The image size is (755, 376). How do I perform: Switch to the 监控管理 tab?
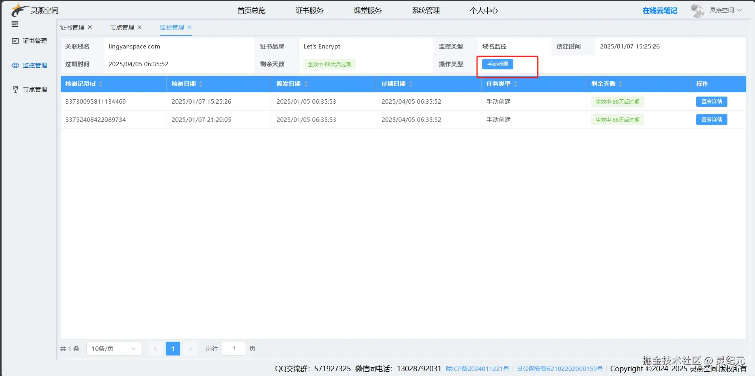(x=172, y=27)
